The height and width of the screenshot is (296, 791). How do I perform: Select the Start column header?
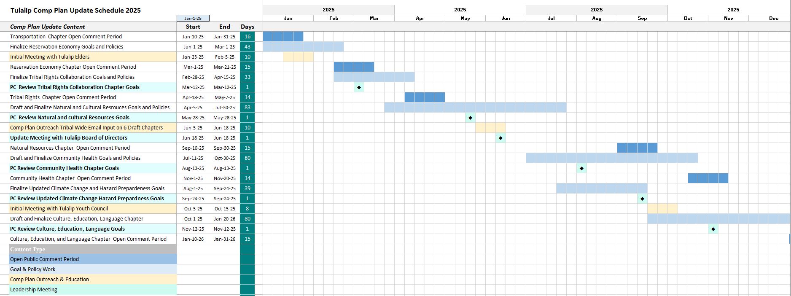point(193,27)
